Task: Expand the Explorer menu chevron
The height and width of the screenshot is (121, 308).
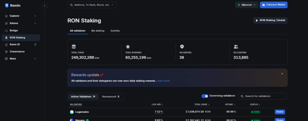Action: (x=35, y=16)
